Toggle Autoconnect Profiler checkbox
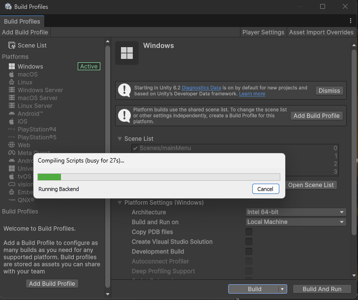The width and height of the screenshot is (358, 300). tap(249, 261)
